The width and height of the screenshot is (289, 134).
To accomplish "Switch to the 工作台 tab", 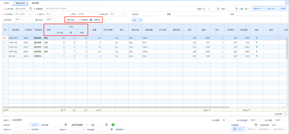I will (6, 3).
